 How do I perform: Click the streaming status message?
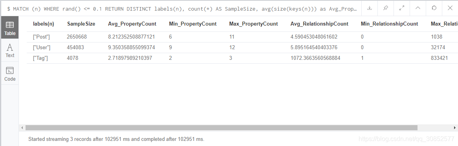pyautogui.click(x=116, y=139)
